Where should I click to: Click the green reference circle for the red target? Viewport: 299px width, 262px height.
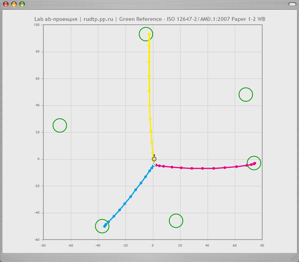(x=246, y=95)
